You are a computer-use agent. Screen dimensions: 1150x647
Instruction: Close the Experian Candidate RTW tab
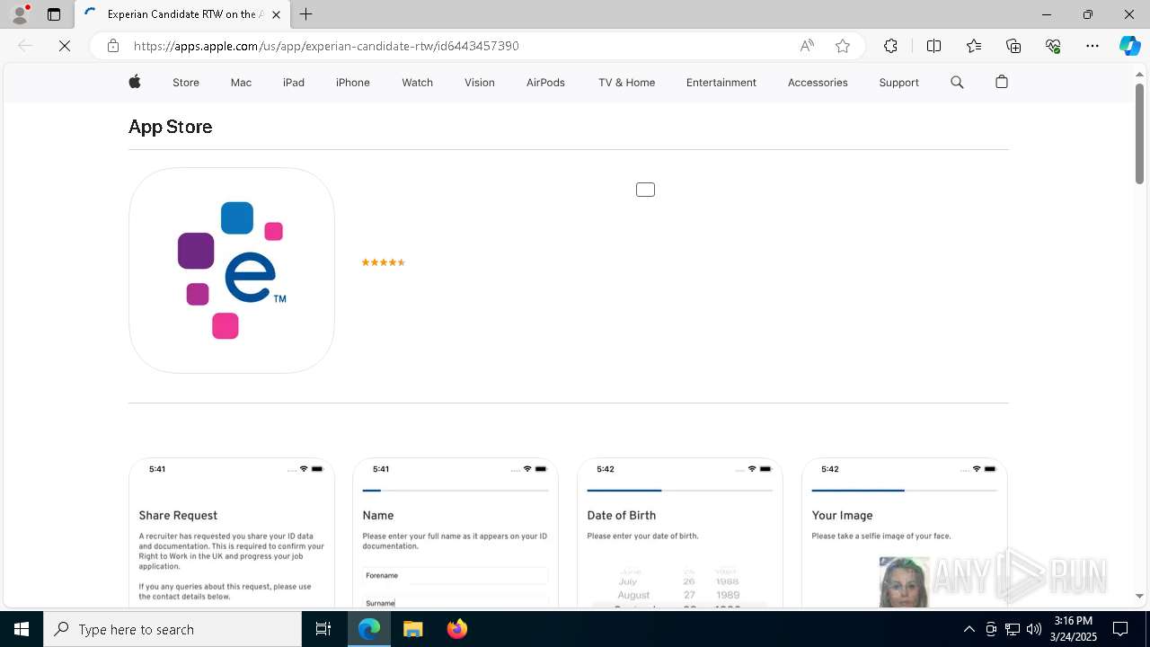(x=276, y=14)
